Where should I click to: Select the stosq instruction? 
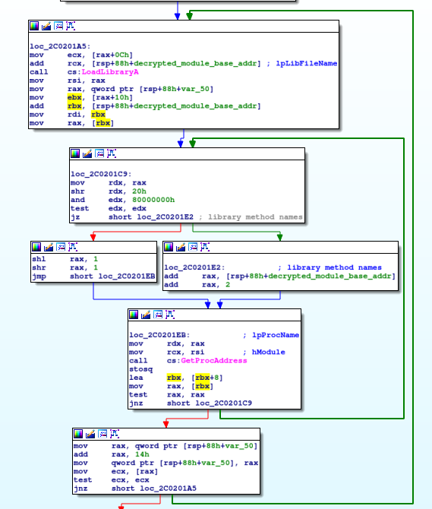point(140,369)
